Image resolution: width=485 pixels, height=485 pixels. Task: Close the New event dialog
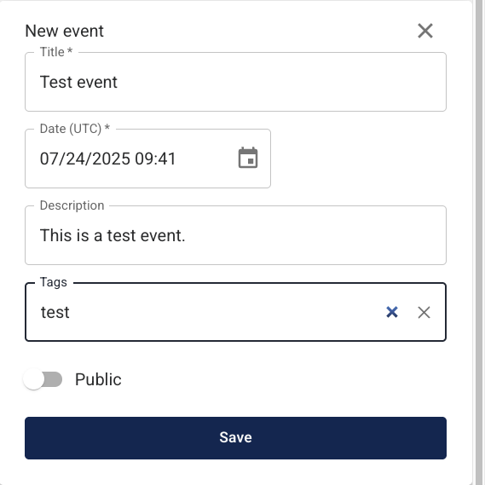425,31
